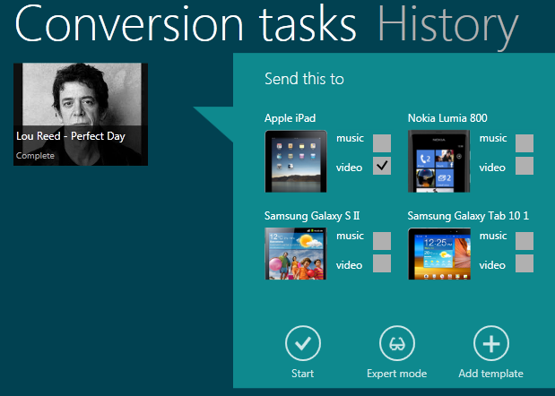This screenshot has width=555, height=396.
Task: Open the Lou Reed - Perfect Day task tile
Action: pos(81,114)
